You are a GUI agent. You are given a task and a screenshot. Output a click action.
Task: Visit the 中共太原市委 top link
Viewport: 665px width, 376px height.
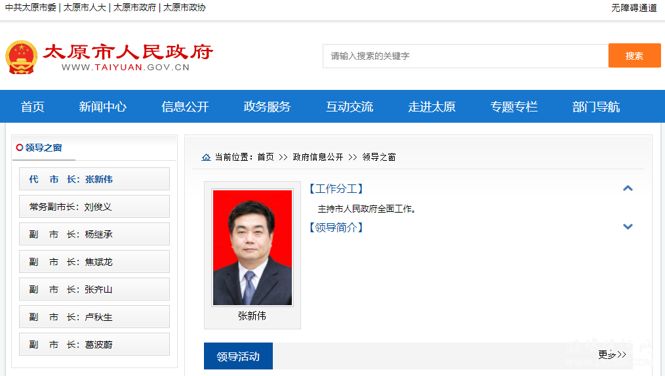point(30,8)
